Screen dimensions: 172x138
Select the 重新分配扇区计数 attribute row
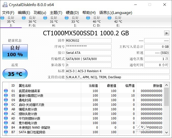83,95
